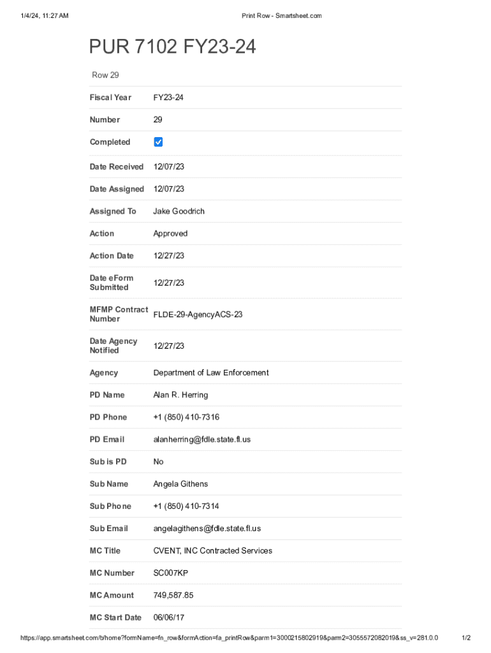Click the Agency value Department of Law Enforcement
Viewport: 491px width, 653px height.
click(x=210, y=372)
